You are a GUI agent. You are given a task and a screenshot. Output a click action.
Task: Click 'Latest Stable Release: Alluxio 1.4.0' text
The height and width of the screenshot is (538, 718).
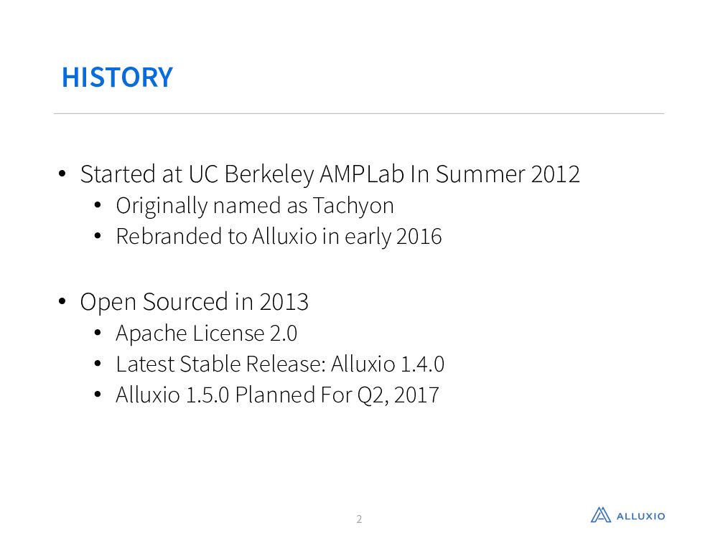[x=279, y=364]
